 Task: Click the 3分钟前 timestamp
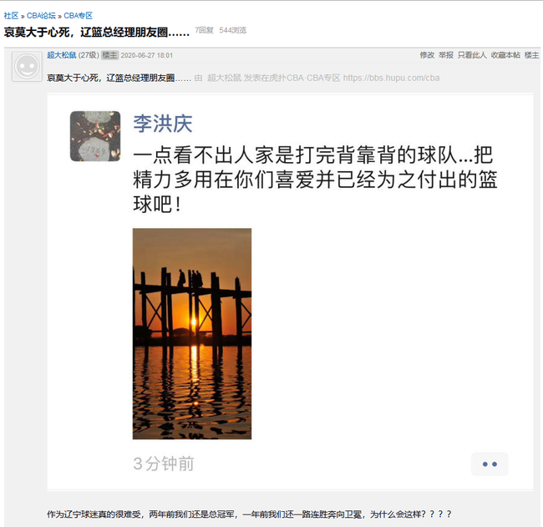(x=164, y=464)
